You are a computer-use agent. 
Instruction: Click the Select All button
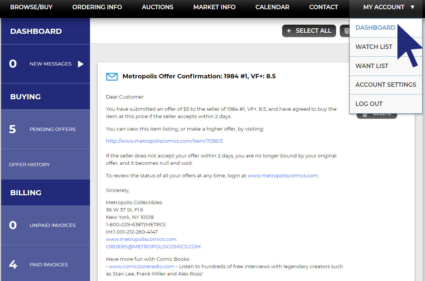(x=309, y=31)
